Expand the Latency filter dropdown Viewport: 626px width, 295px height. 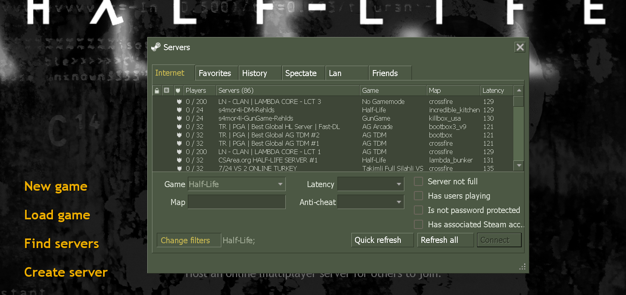click(371, 184)
